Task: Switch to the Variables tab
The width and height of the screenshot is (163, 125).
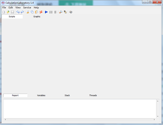Action: [41, 95]
